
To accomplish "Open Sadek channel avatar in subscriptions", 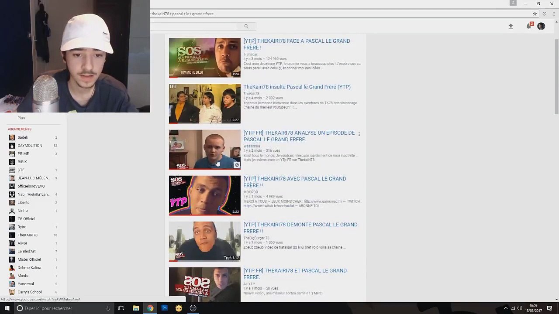I will click(x=12, y=137).
